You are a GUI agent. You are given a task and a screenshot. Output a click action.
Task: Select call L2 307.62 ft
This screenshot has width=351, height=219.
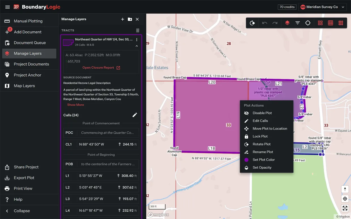101,187
